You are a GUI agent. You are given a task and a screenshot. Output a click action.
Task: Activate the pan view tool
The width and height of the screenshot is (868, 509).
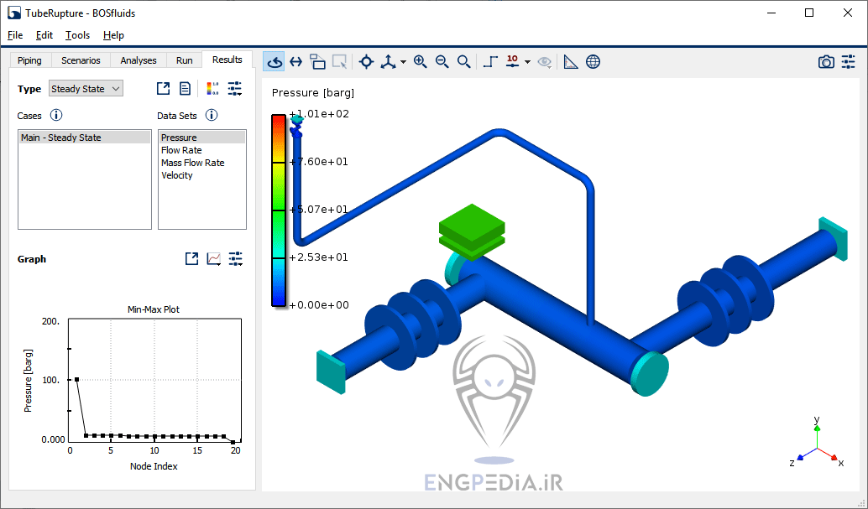pos(295,61)
